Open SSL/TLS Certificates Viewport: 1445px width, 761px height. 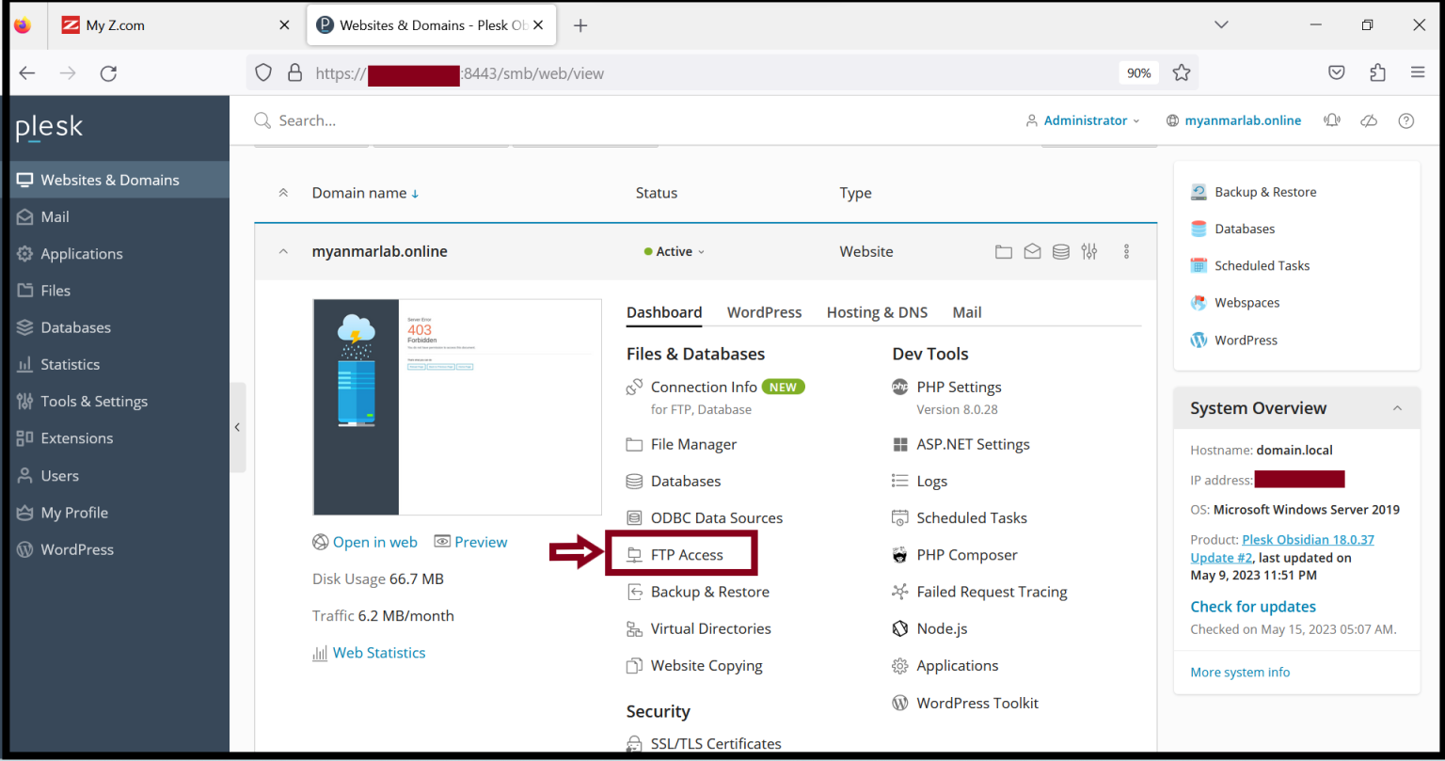coord(716,743)
